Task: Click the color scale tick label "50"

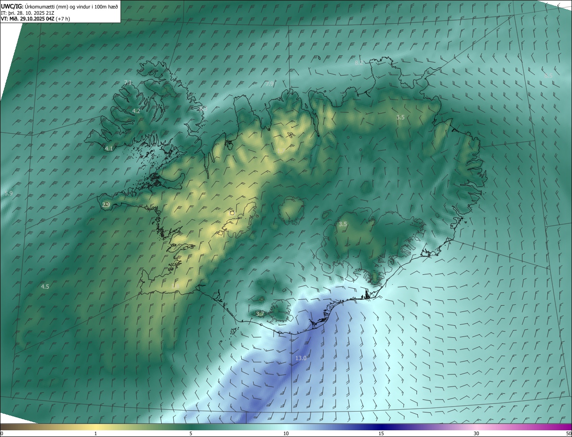Action: click(x=568, y=433)
